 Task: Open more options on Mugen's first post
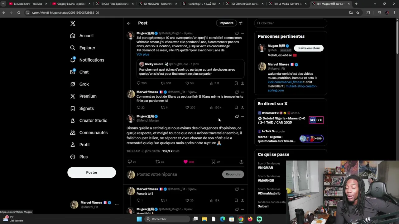click(x=242, y=33)
